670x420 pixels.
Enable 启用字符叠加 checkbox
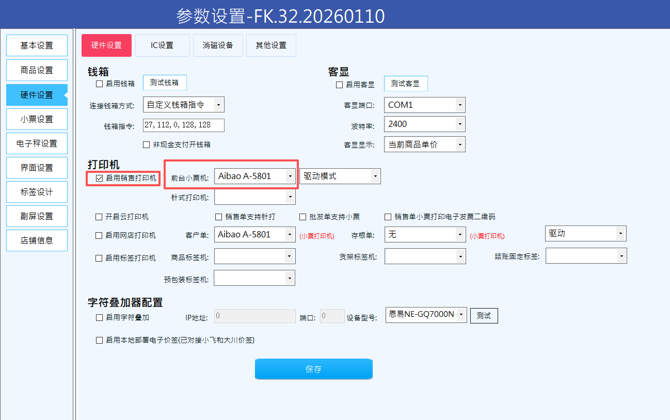(x=99, y=318)
